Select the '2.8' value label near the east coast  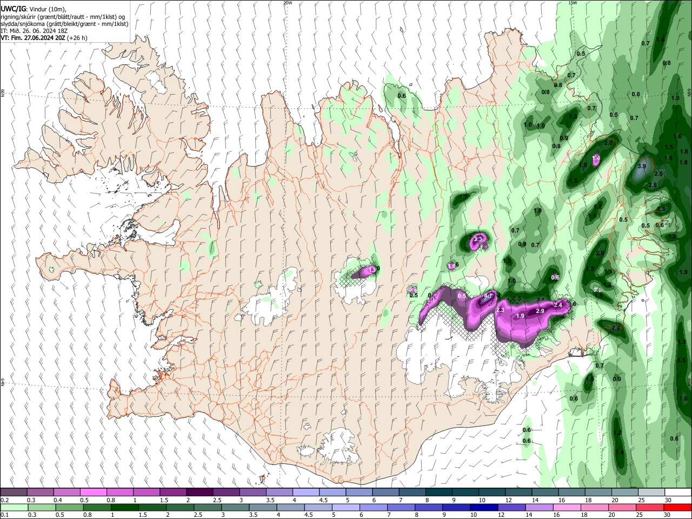pos(653,185)
